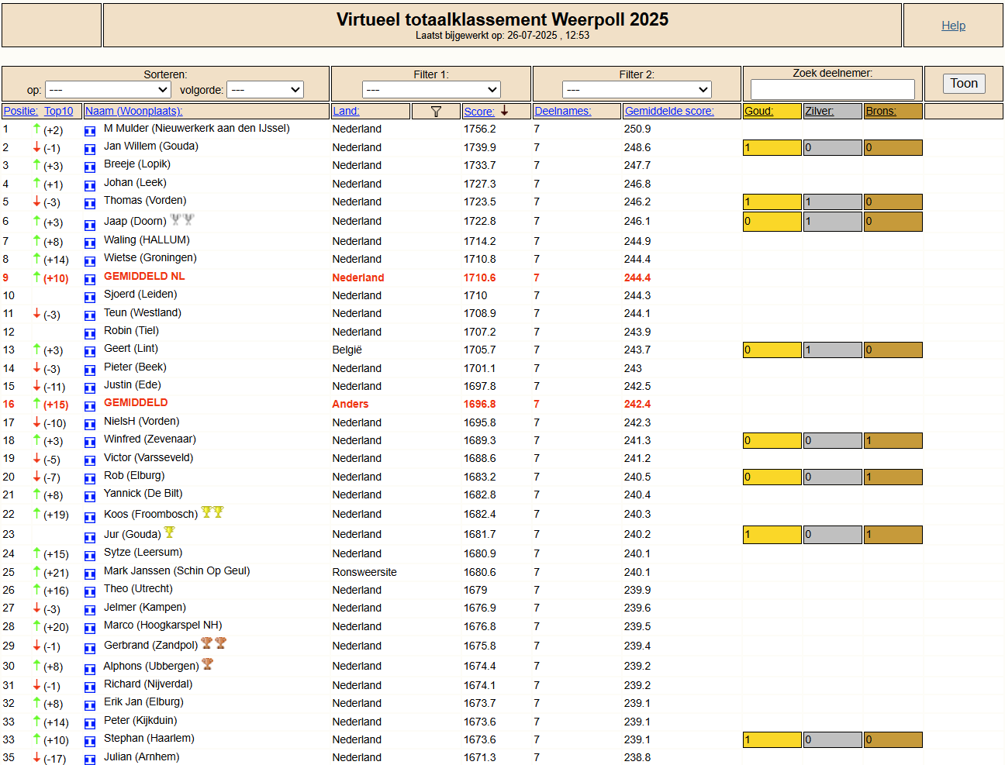Expand the Filter 2 dropdown
This screenshot has width=1005, height=765.
point(636,90)
